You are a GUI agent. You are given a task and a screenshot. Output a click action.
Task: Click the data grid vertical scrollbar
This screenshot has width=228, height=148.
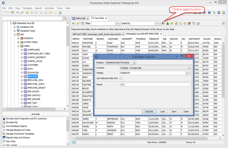[223, 71]
